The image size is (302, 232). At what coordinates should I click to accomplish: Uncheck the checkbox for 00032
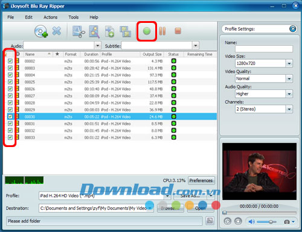click(x=10, y=130)
